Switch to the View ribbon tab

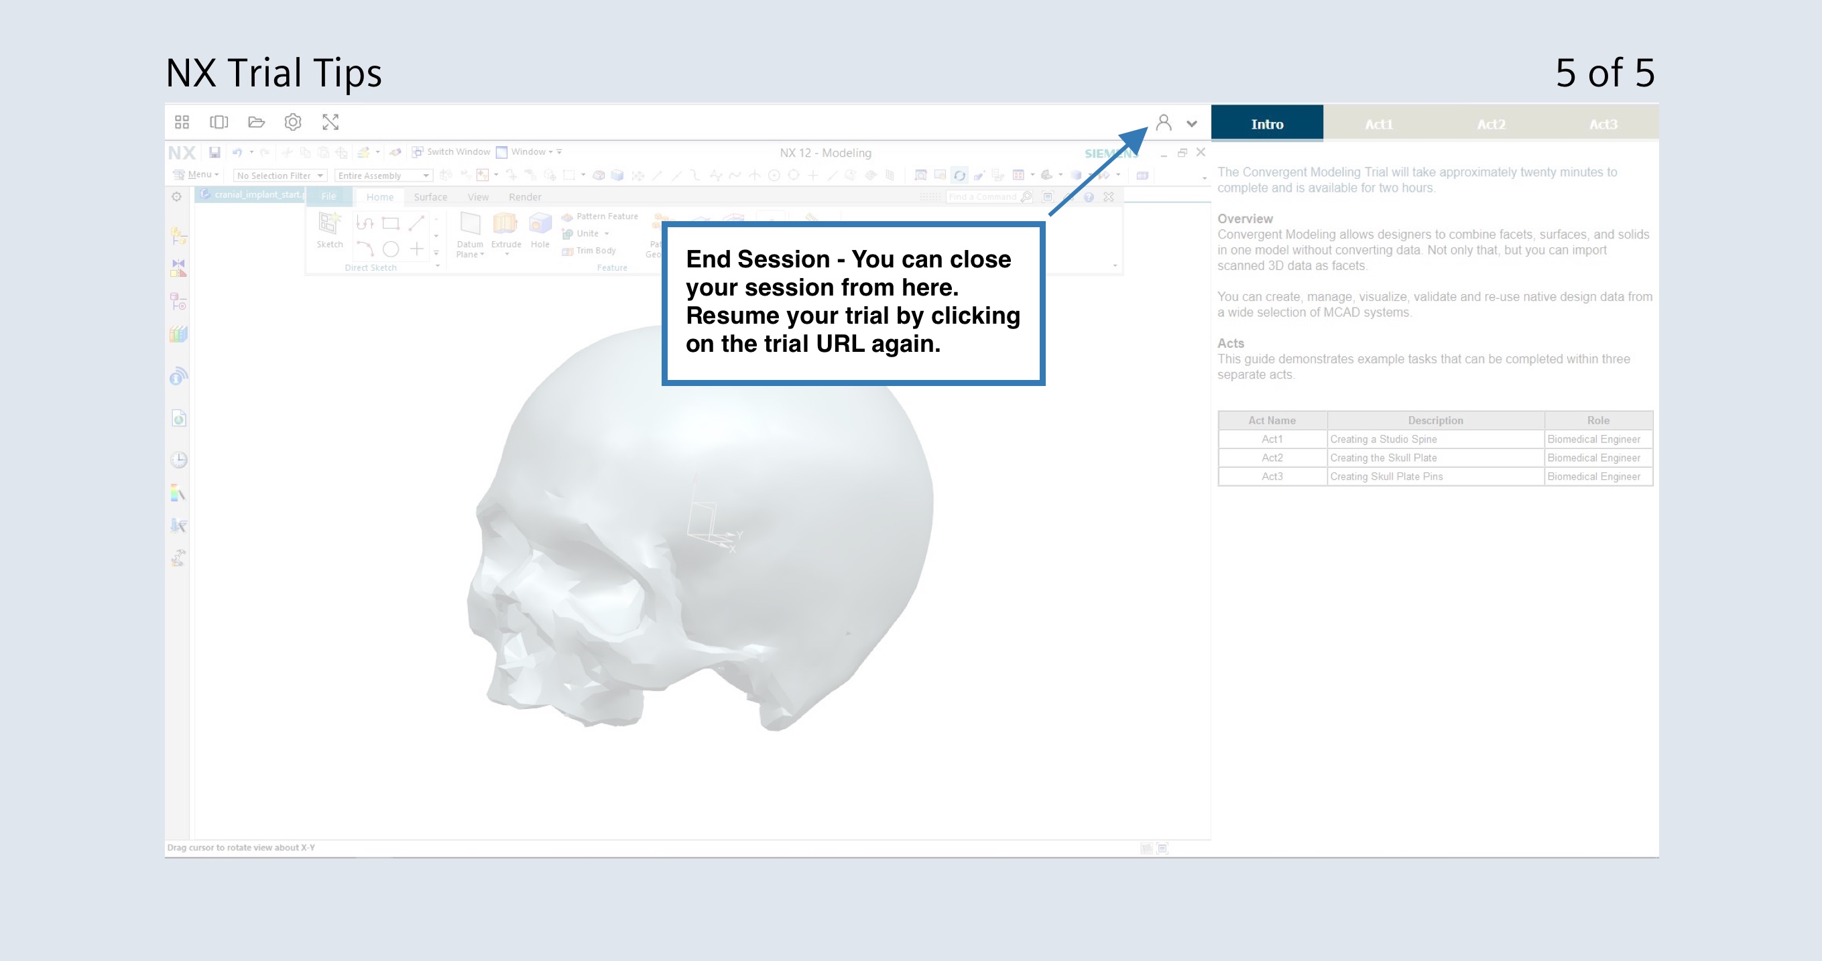point(478,197)
